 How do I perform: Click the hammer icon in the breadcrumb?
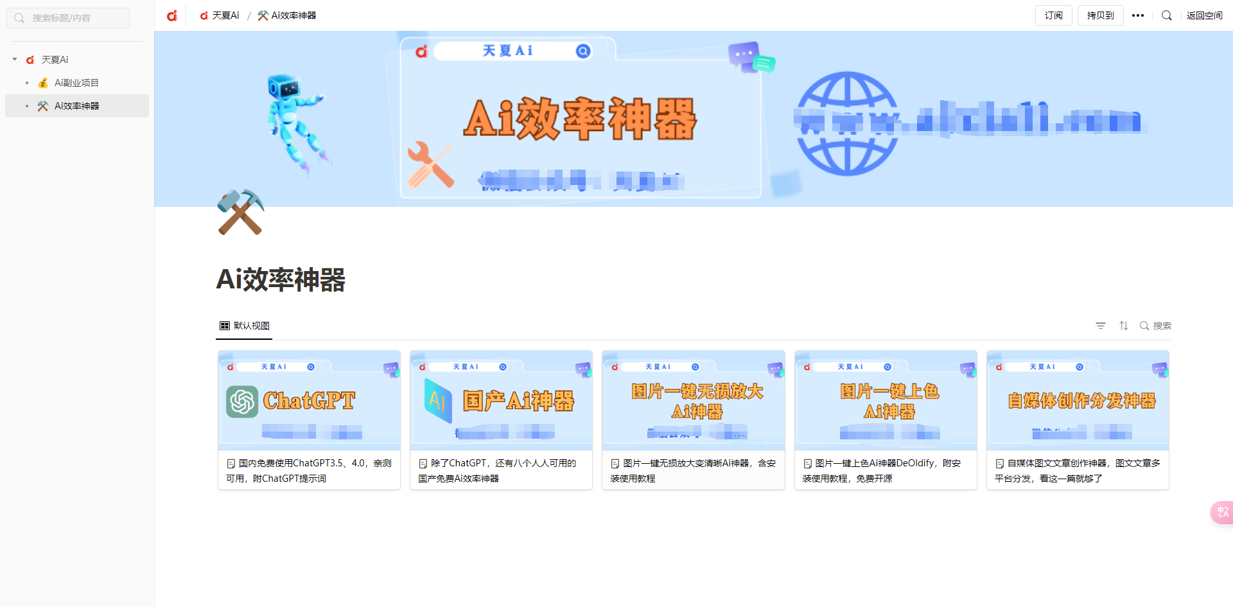tap(263, 15)
